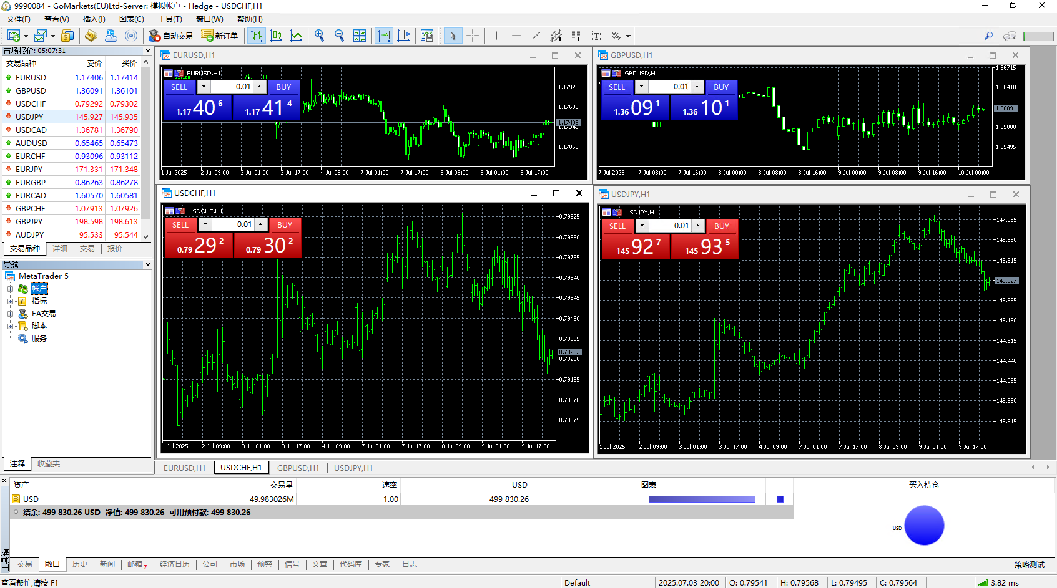Open MetaEditor IDE icon in toolbar
Screen dimensions: 1057x588
[x=91, y=36]
